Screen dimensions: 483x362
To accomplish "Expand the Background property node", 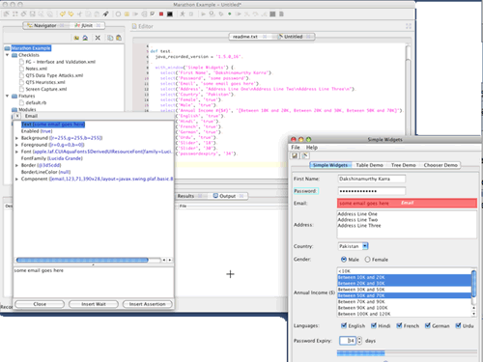I will point(16,138).
